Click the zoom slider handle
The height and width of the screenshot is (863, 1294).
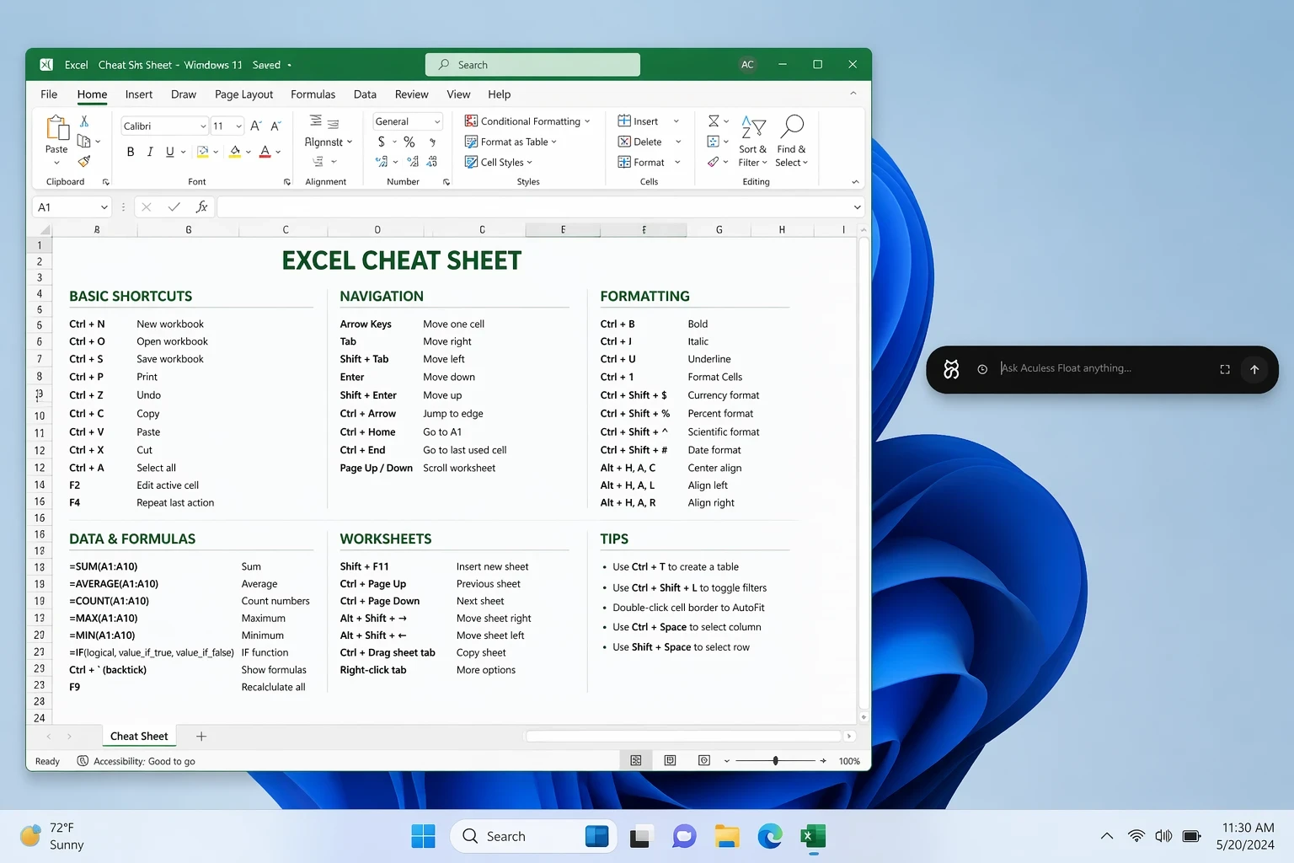point(775,760)
